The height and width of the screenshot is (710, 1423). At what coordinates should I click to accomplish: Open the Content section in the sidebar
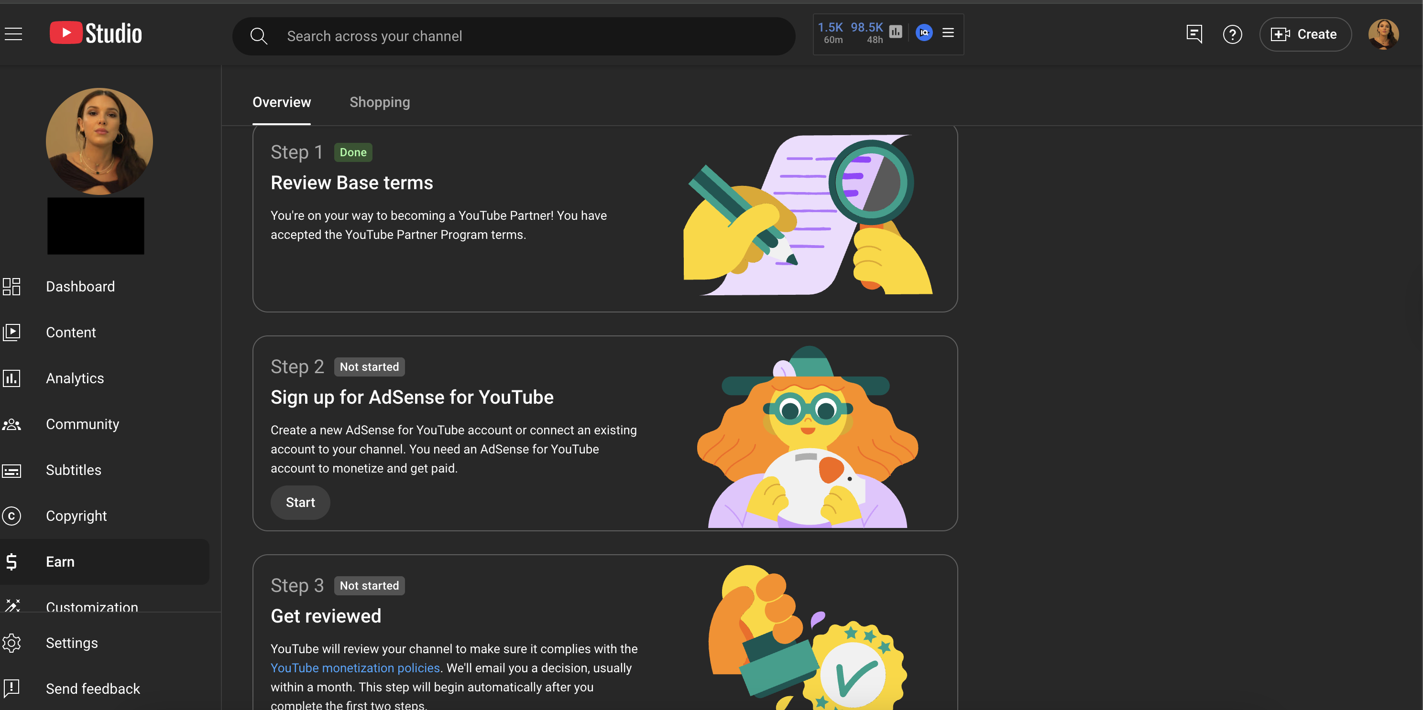point(105,333)
